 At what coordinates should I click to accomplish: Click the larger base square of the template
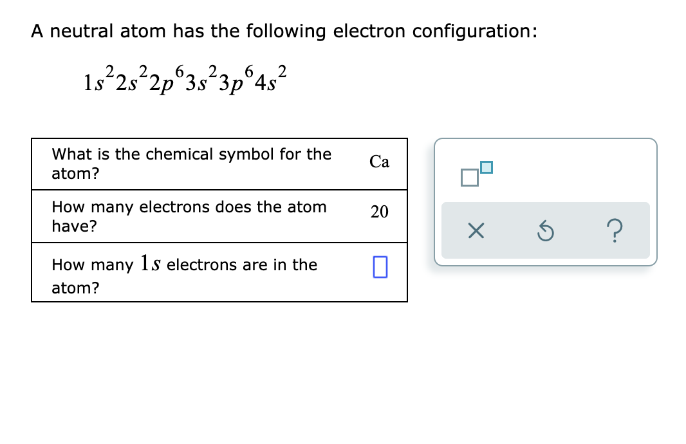pos(469,178)
